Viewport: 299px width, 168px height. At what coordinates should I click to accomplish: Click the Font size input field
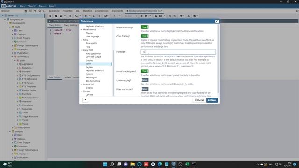point(178,52)
